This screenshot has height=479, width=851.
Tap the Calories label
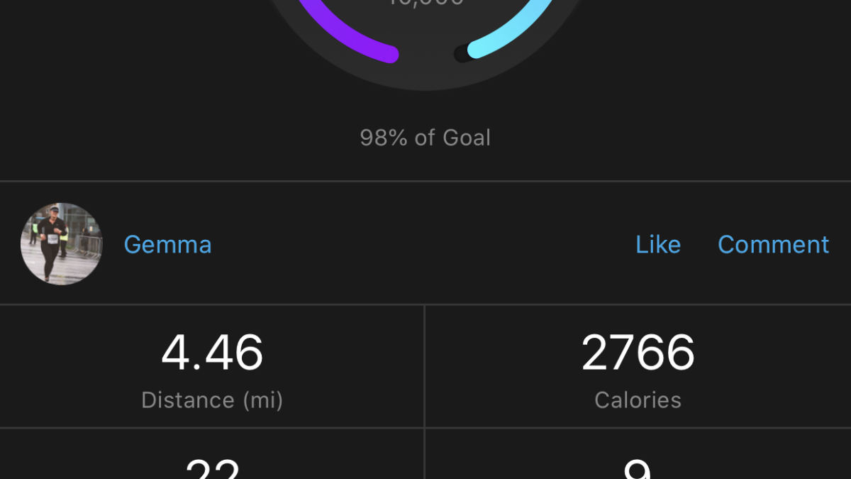(638, 400)
